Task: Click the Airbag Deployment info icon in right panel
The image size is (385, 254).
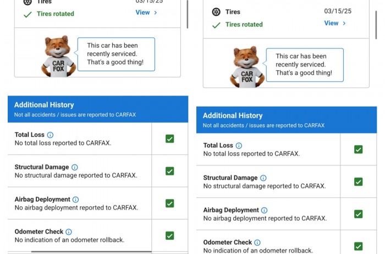Action: 265,210
